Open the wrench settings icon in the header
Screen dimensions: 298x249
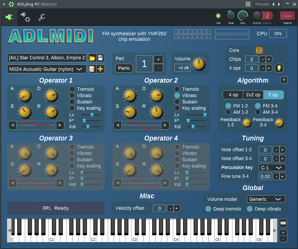(x=42, y=17)
